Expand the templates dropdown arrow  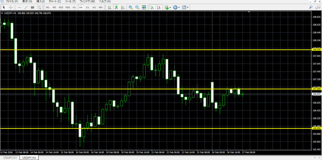188,8
